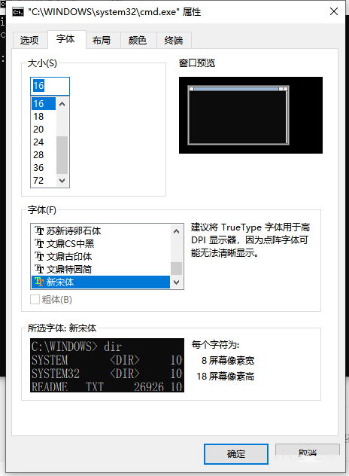
Task: Click the font list scrollbar thumb
Action: click(x=177, y=269)
